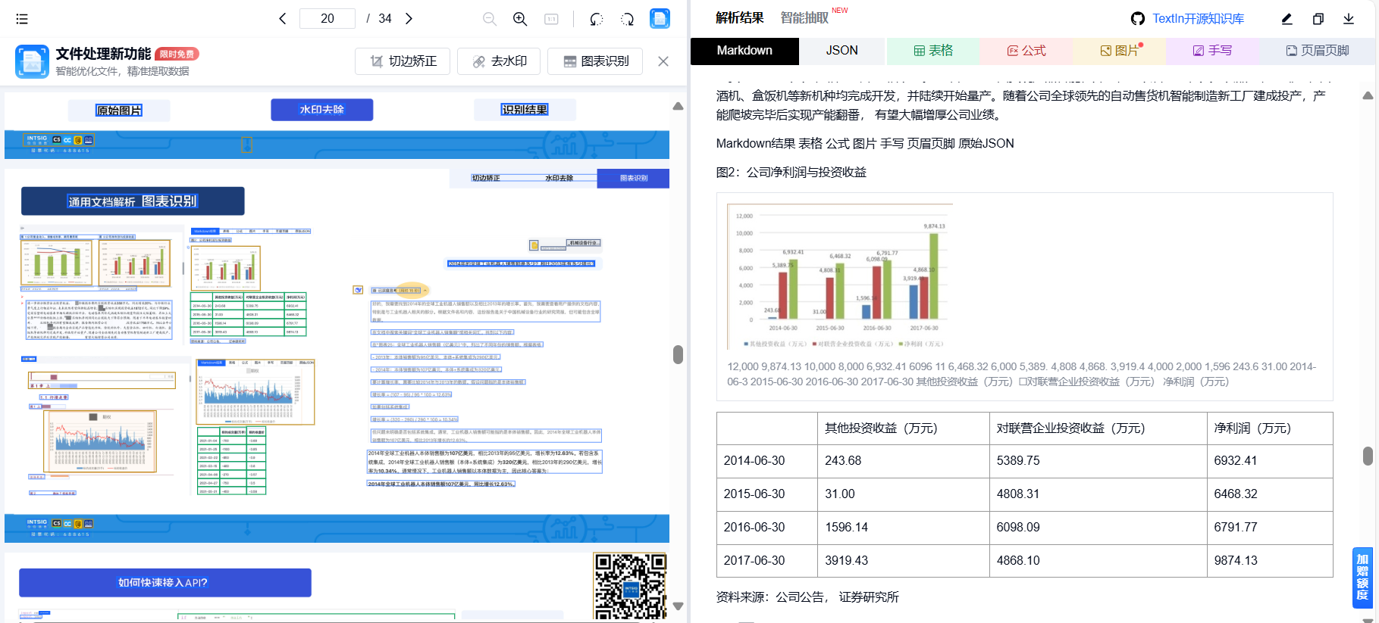
Task: Click the pencil edit icon for results
Action: click(x=1287, y=19)
